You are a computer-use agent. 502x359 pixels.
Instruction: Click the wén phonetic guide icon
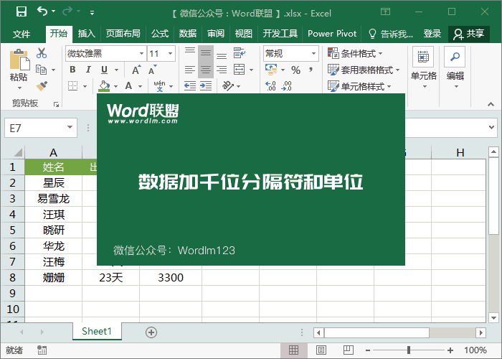click(x=159, y=86)
